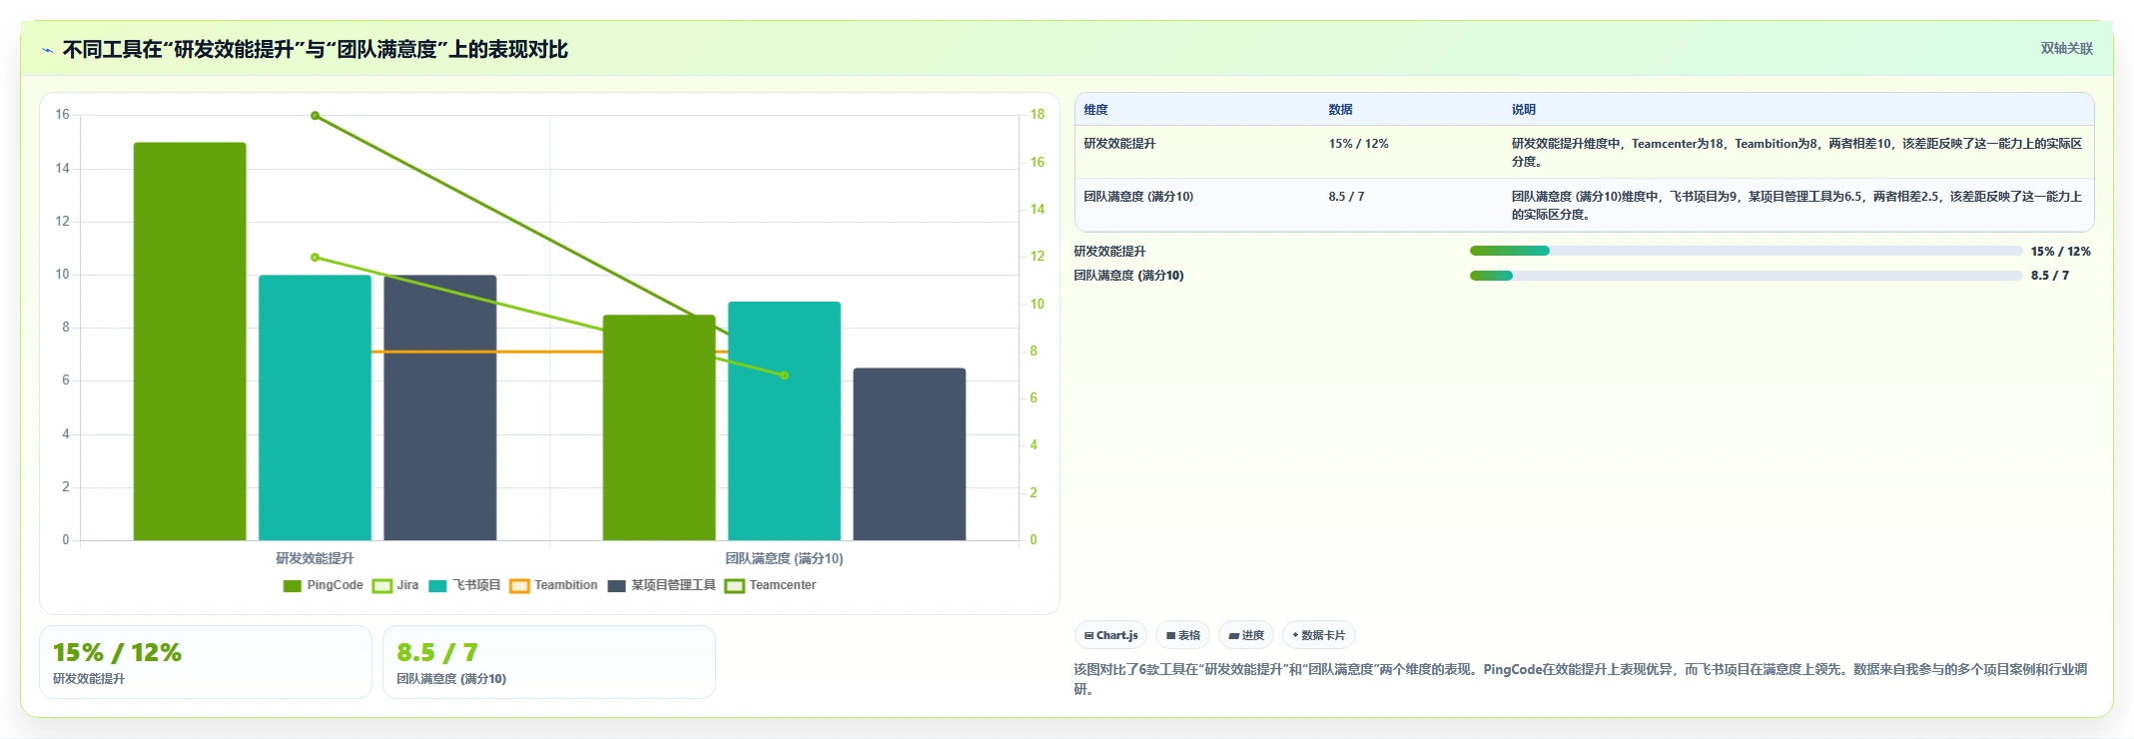Click the green PingCode bar in 团队满意度 group
This screenshot has height=739, width=2134.
coord(659,427)
